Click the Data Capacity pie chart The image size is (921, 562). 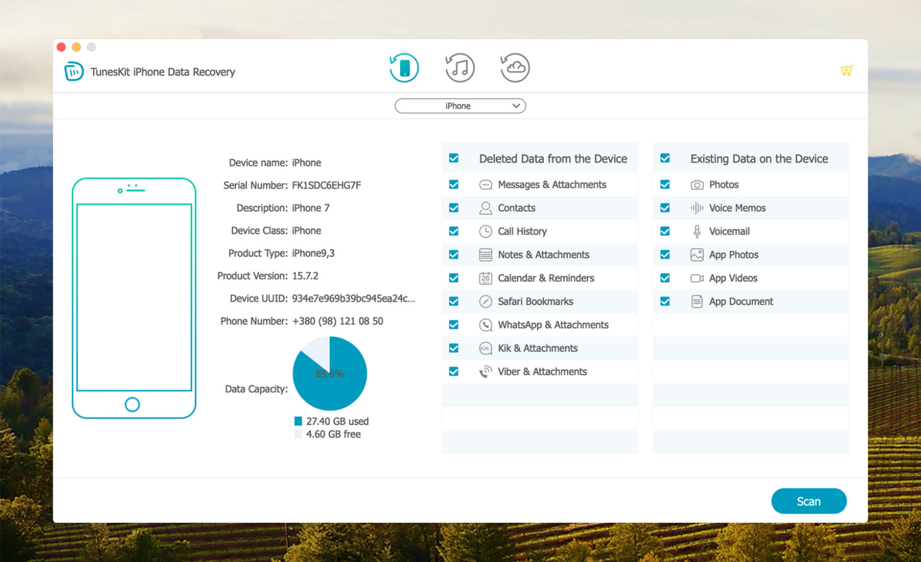click(x=330, y=374)
